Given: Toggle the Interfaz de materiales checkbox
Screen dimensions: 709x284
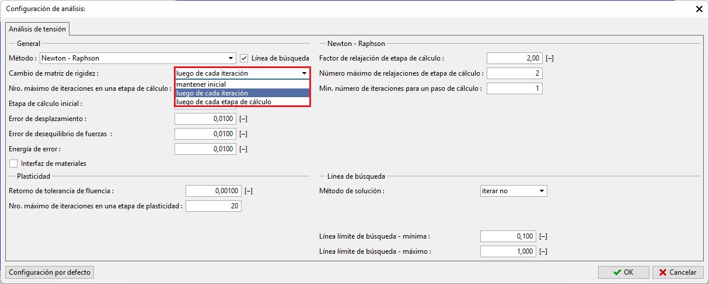Looking at the screenshot, I should pyautogui.click(x=13, y=164).
